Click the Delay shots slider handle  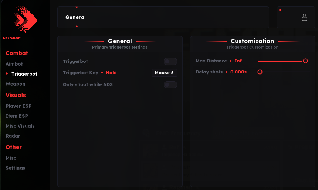coord(260,72)
